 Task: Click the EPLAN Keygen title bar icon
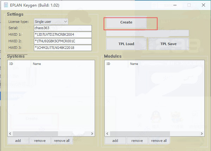click(6, 5)
